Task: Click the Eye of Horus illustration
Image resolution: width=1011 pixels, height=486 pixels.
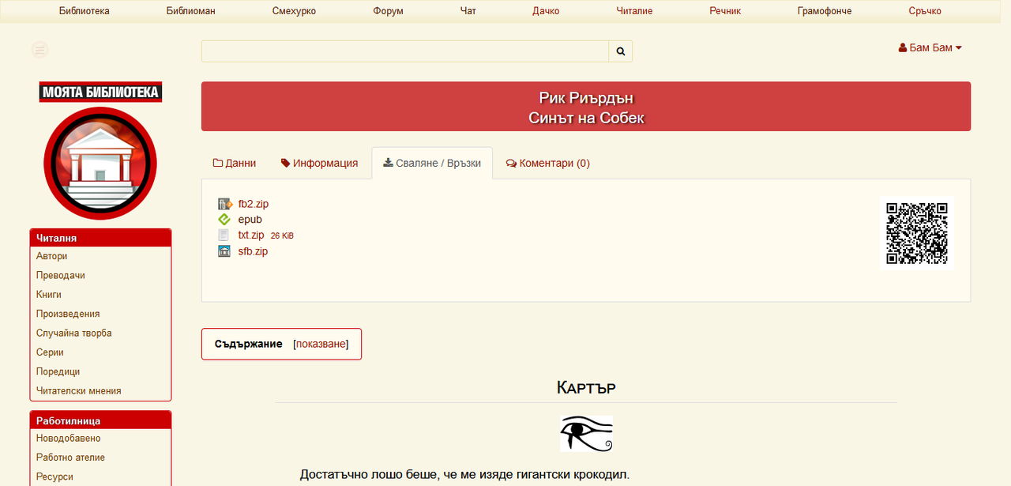Action: 587,434
